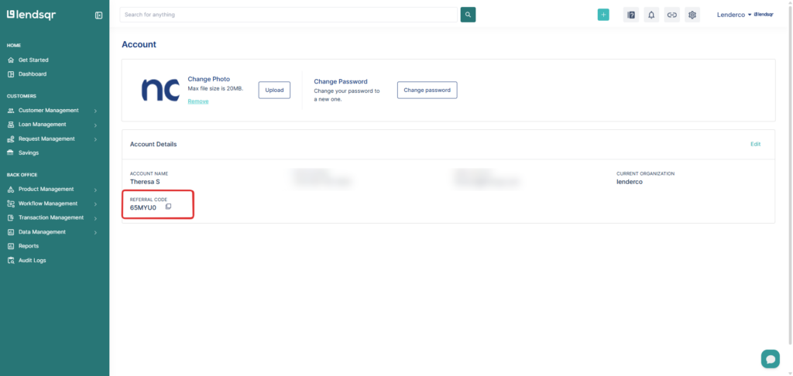Click the Upload photo button

(274, 91)
